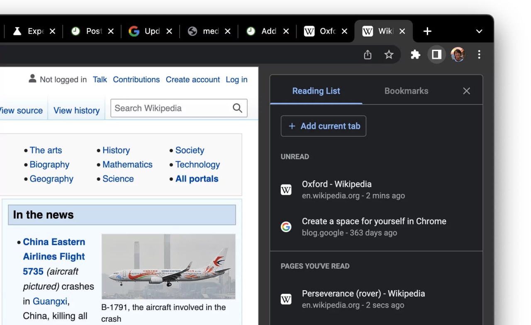This screenshot has width=531, height=325.
Task: Close the reading list side panel
Action: pos(466,91)
